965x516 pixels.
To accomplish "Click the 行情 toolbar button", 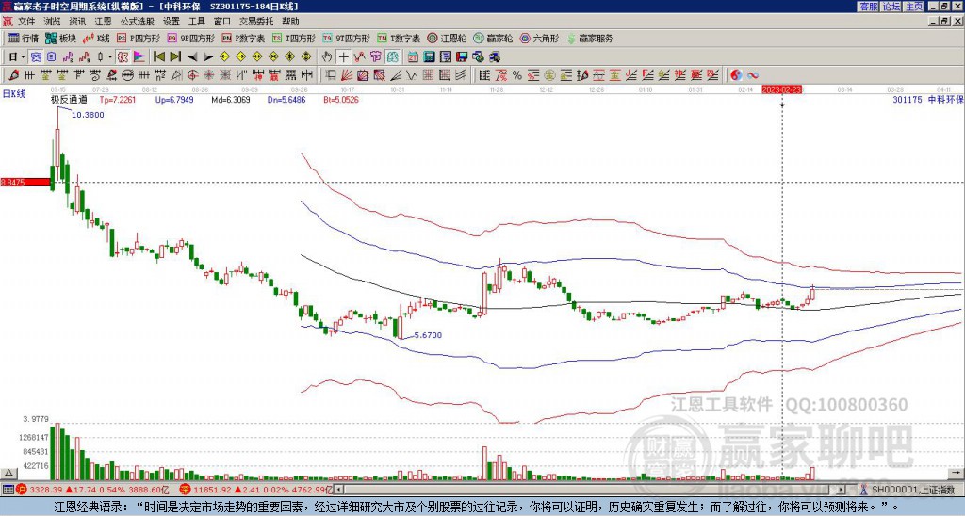I will coord(24,38).
